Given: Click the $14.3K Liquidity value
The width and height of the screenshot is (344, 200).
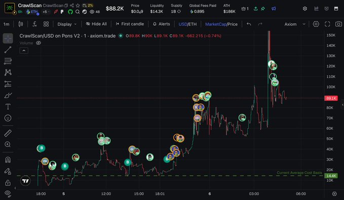Looking at the screenshot, I should 157,12.
